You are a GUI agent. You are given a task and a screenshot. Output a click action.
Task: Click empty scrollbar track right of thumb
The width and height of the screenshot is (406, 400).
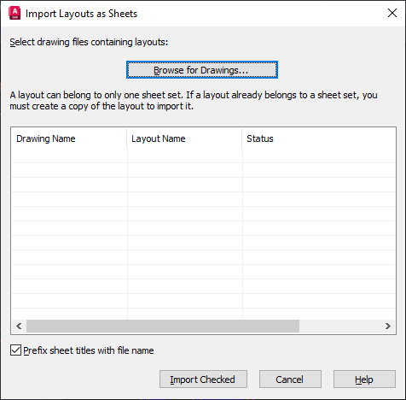point(340,326)
